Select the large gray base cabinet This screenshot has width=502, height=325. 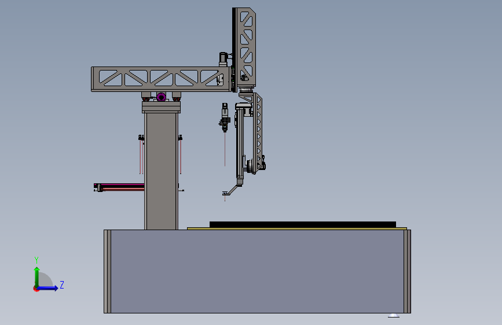[257, 271]
